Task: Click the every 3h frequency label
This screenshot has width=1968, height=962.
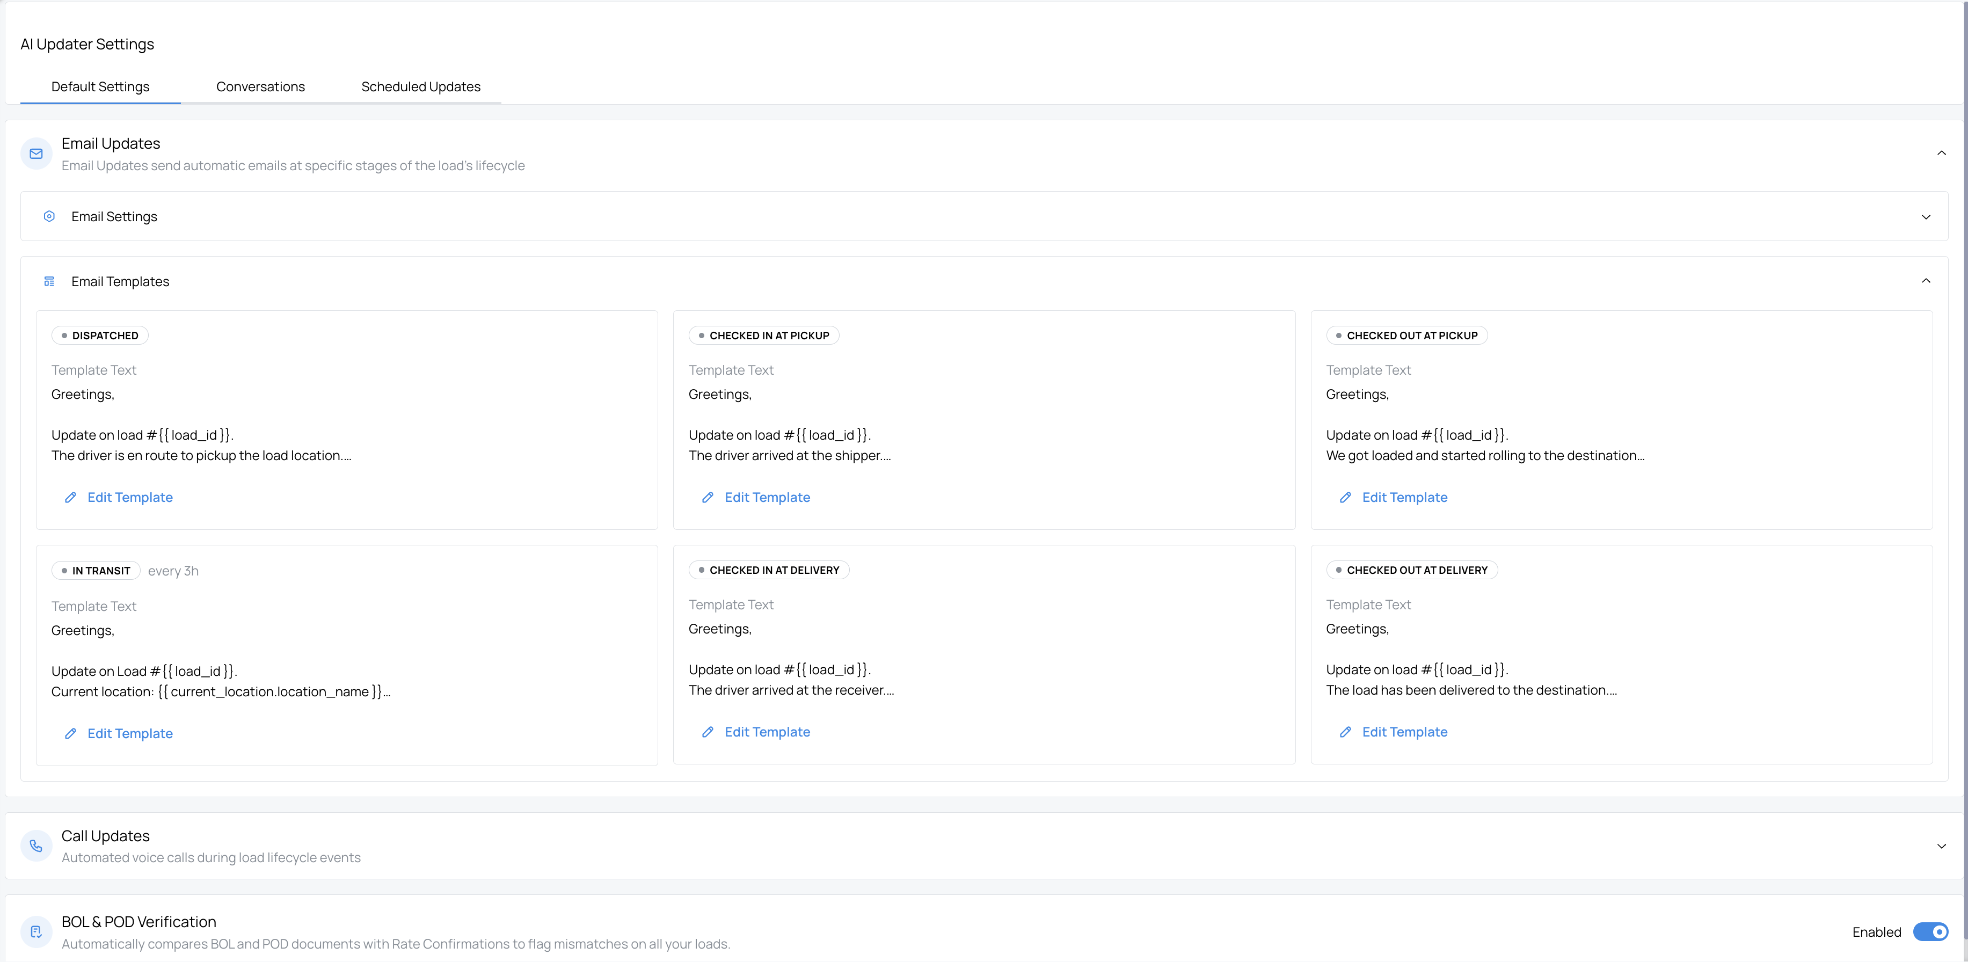Action: coord(173,570)
